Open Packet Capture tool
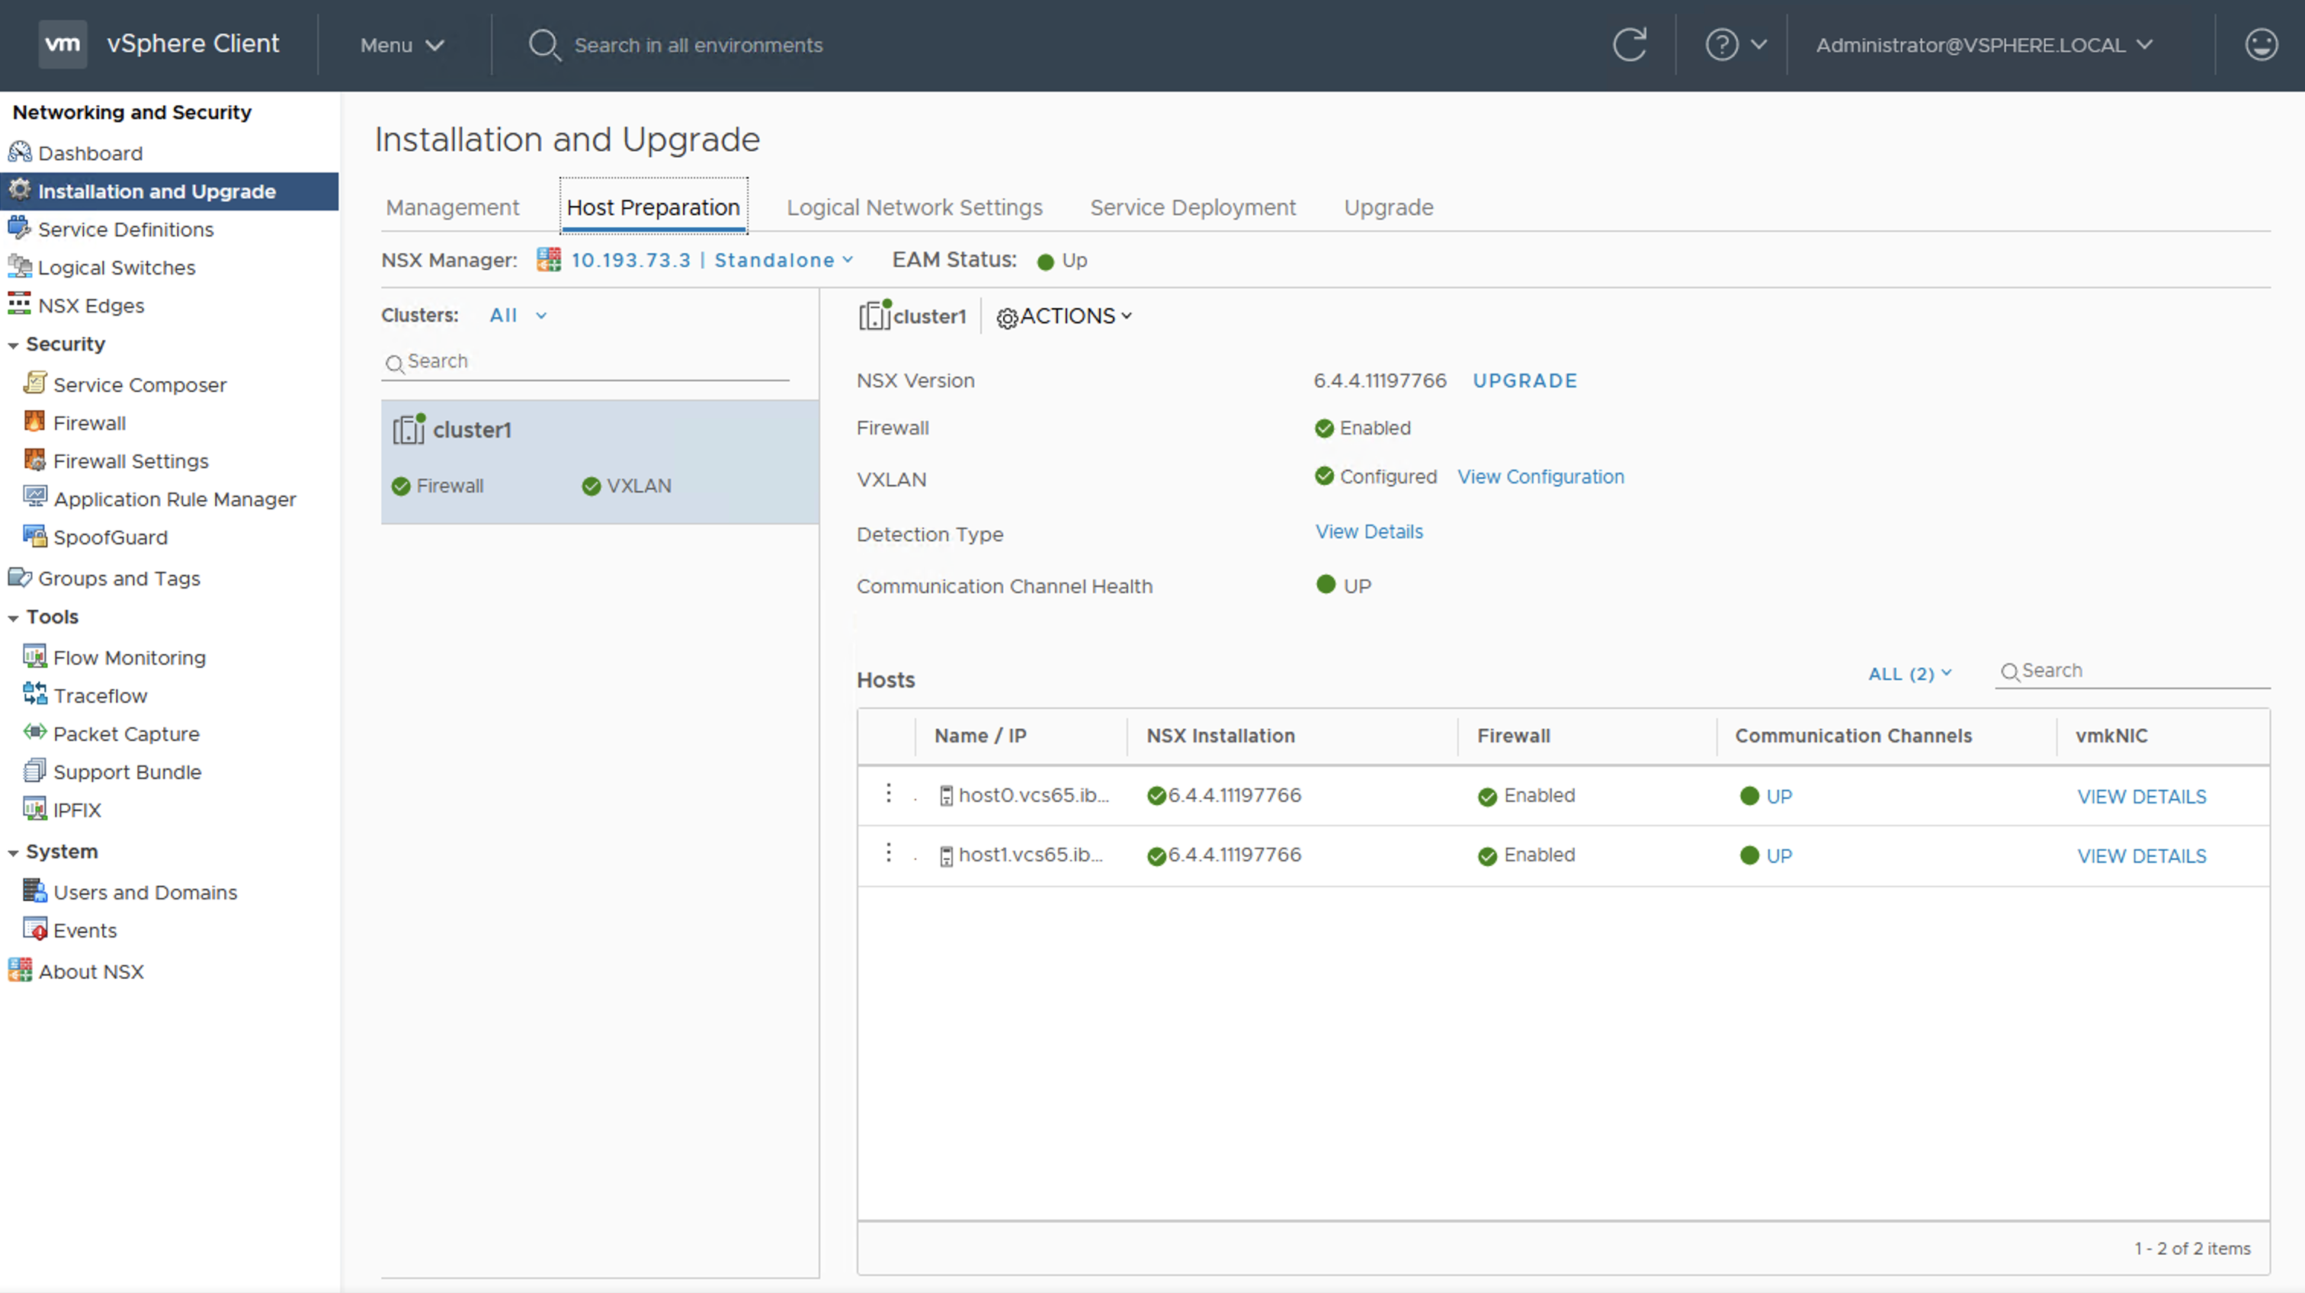 [127, 733]
